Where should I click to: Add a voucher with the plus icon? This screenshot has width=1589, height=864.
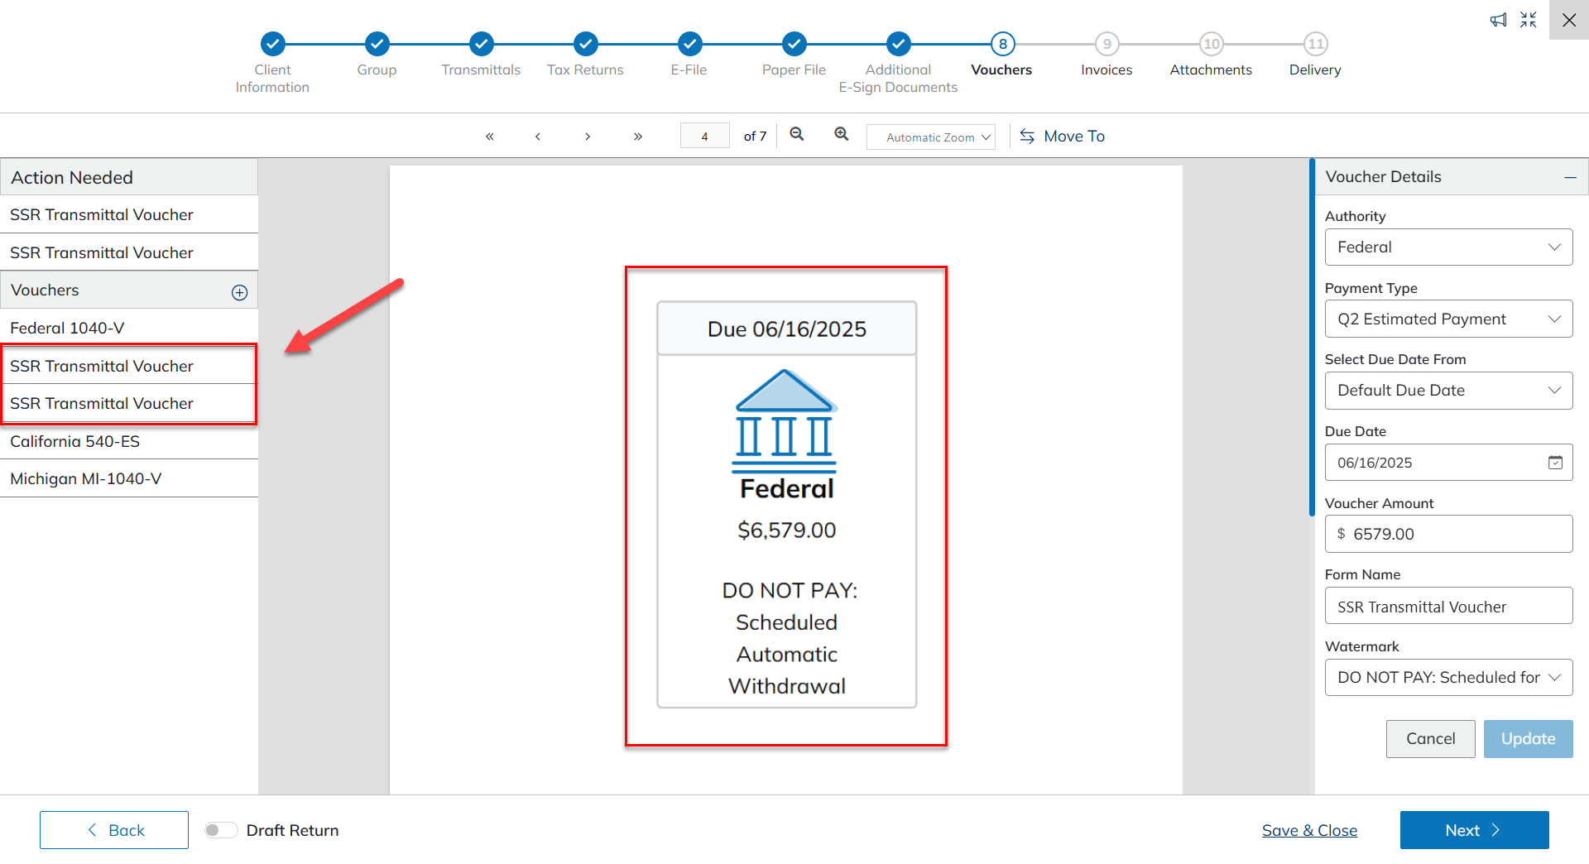click(239, 292)
